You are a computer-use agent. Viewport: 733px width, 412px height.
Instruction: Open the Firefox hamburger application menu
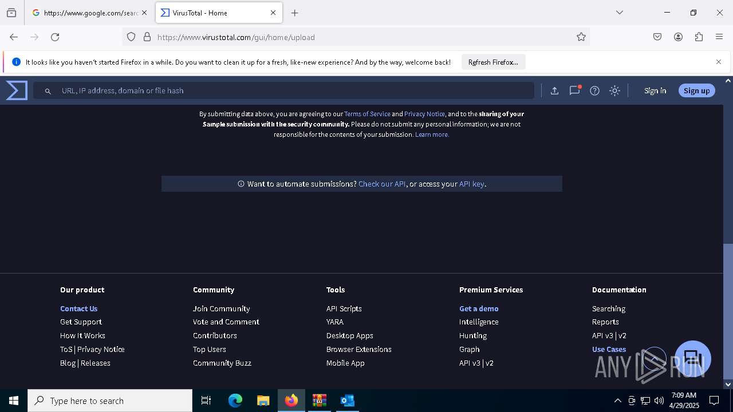coord(719,37)
